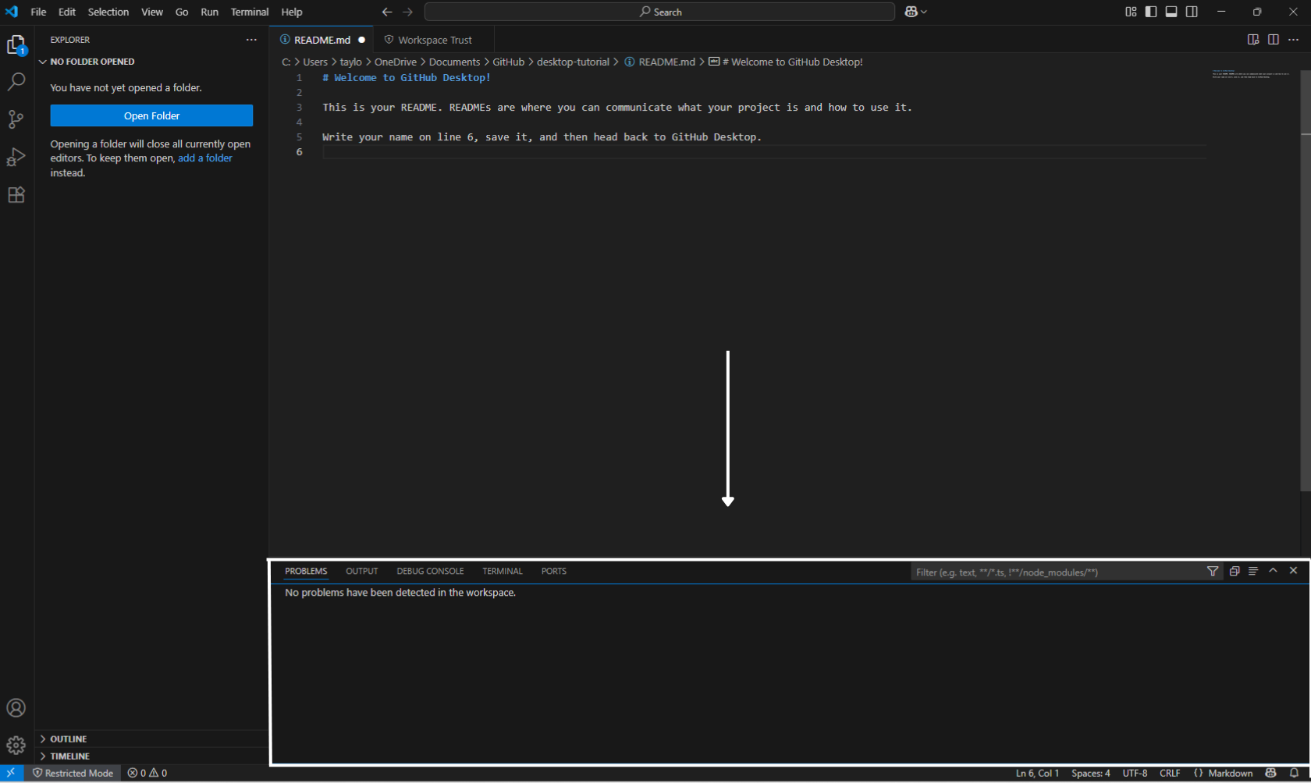
Task: Open the File menu
Action: [x=38, y=12]
